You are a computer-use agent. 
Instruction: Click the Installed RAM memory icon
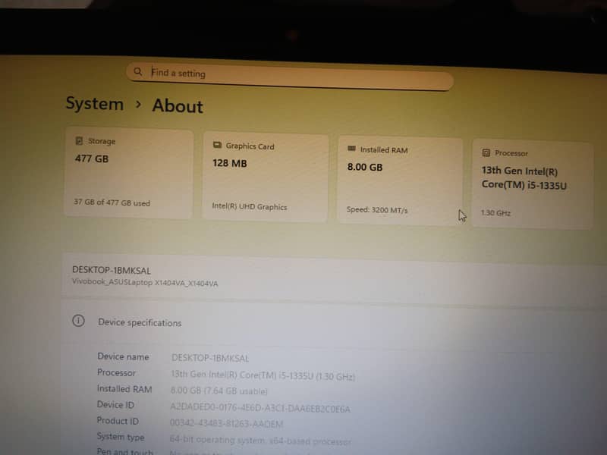pos(351,149)
